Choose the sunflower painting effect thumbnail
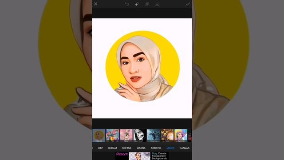The height and width of the screenshot is (160, 284). point(167,135)
